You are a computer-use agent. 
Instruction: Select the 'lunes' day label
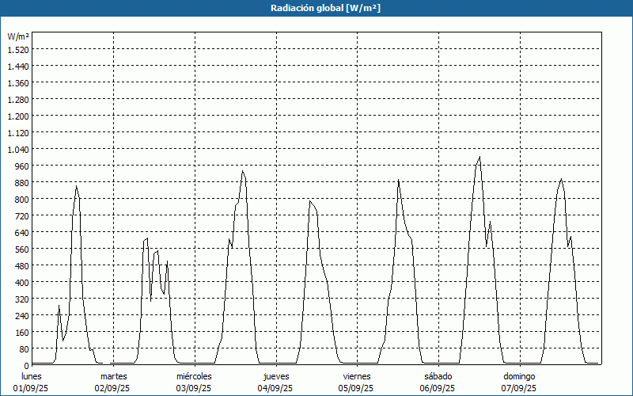[x=32, y=376]
